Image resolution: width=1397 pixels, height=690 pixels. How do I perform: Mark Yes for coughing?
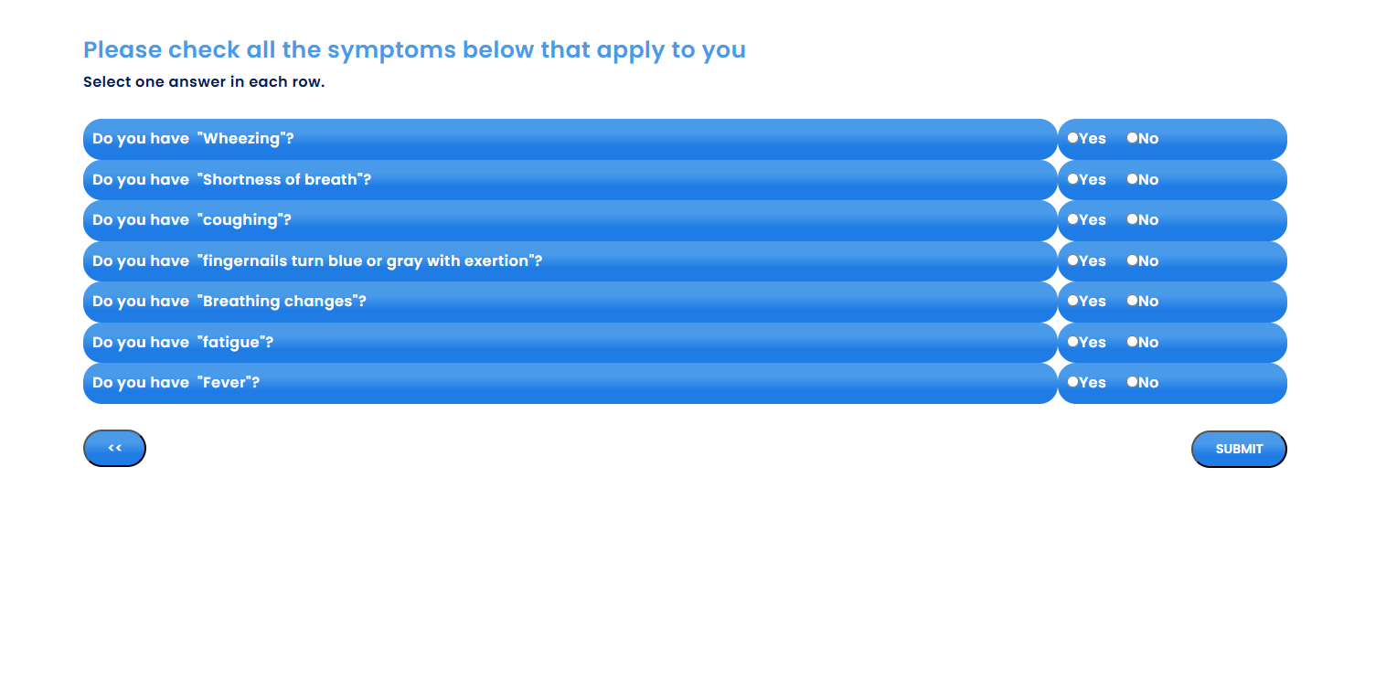tap(1072, 219)
